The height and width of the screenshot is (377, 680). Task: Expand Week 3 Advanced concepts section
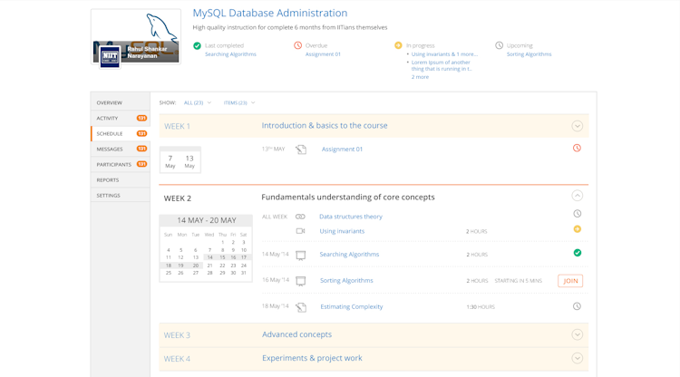[577, 334]
